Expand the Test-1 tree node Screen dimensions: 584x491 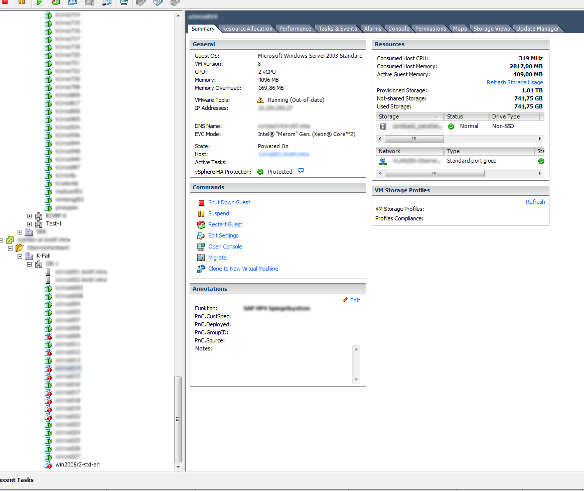coord(29,223)
